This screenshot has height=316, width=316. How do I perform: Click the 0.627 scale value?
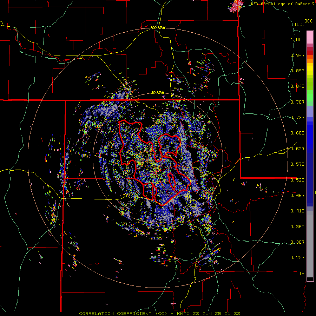[297, 149]
